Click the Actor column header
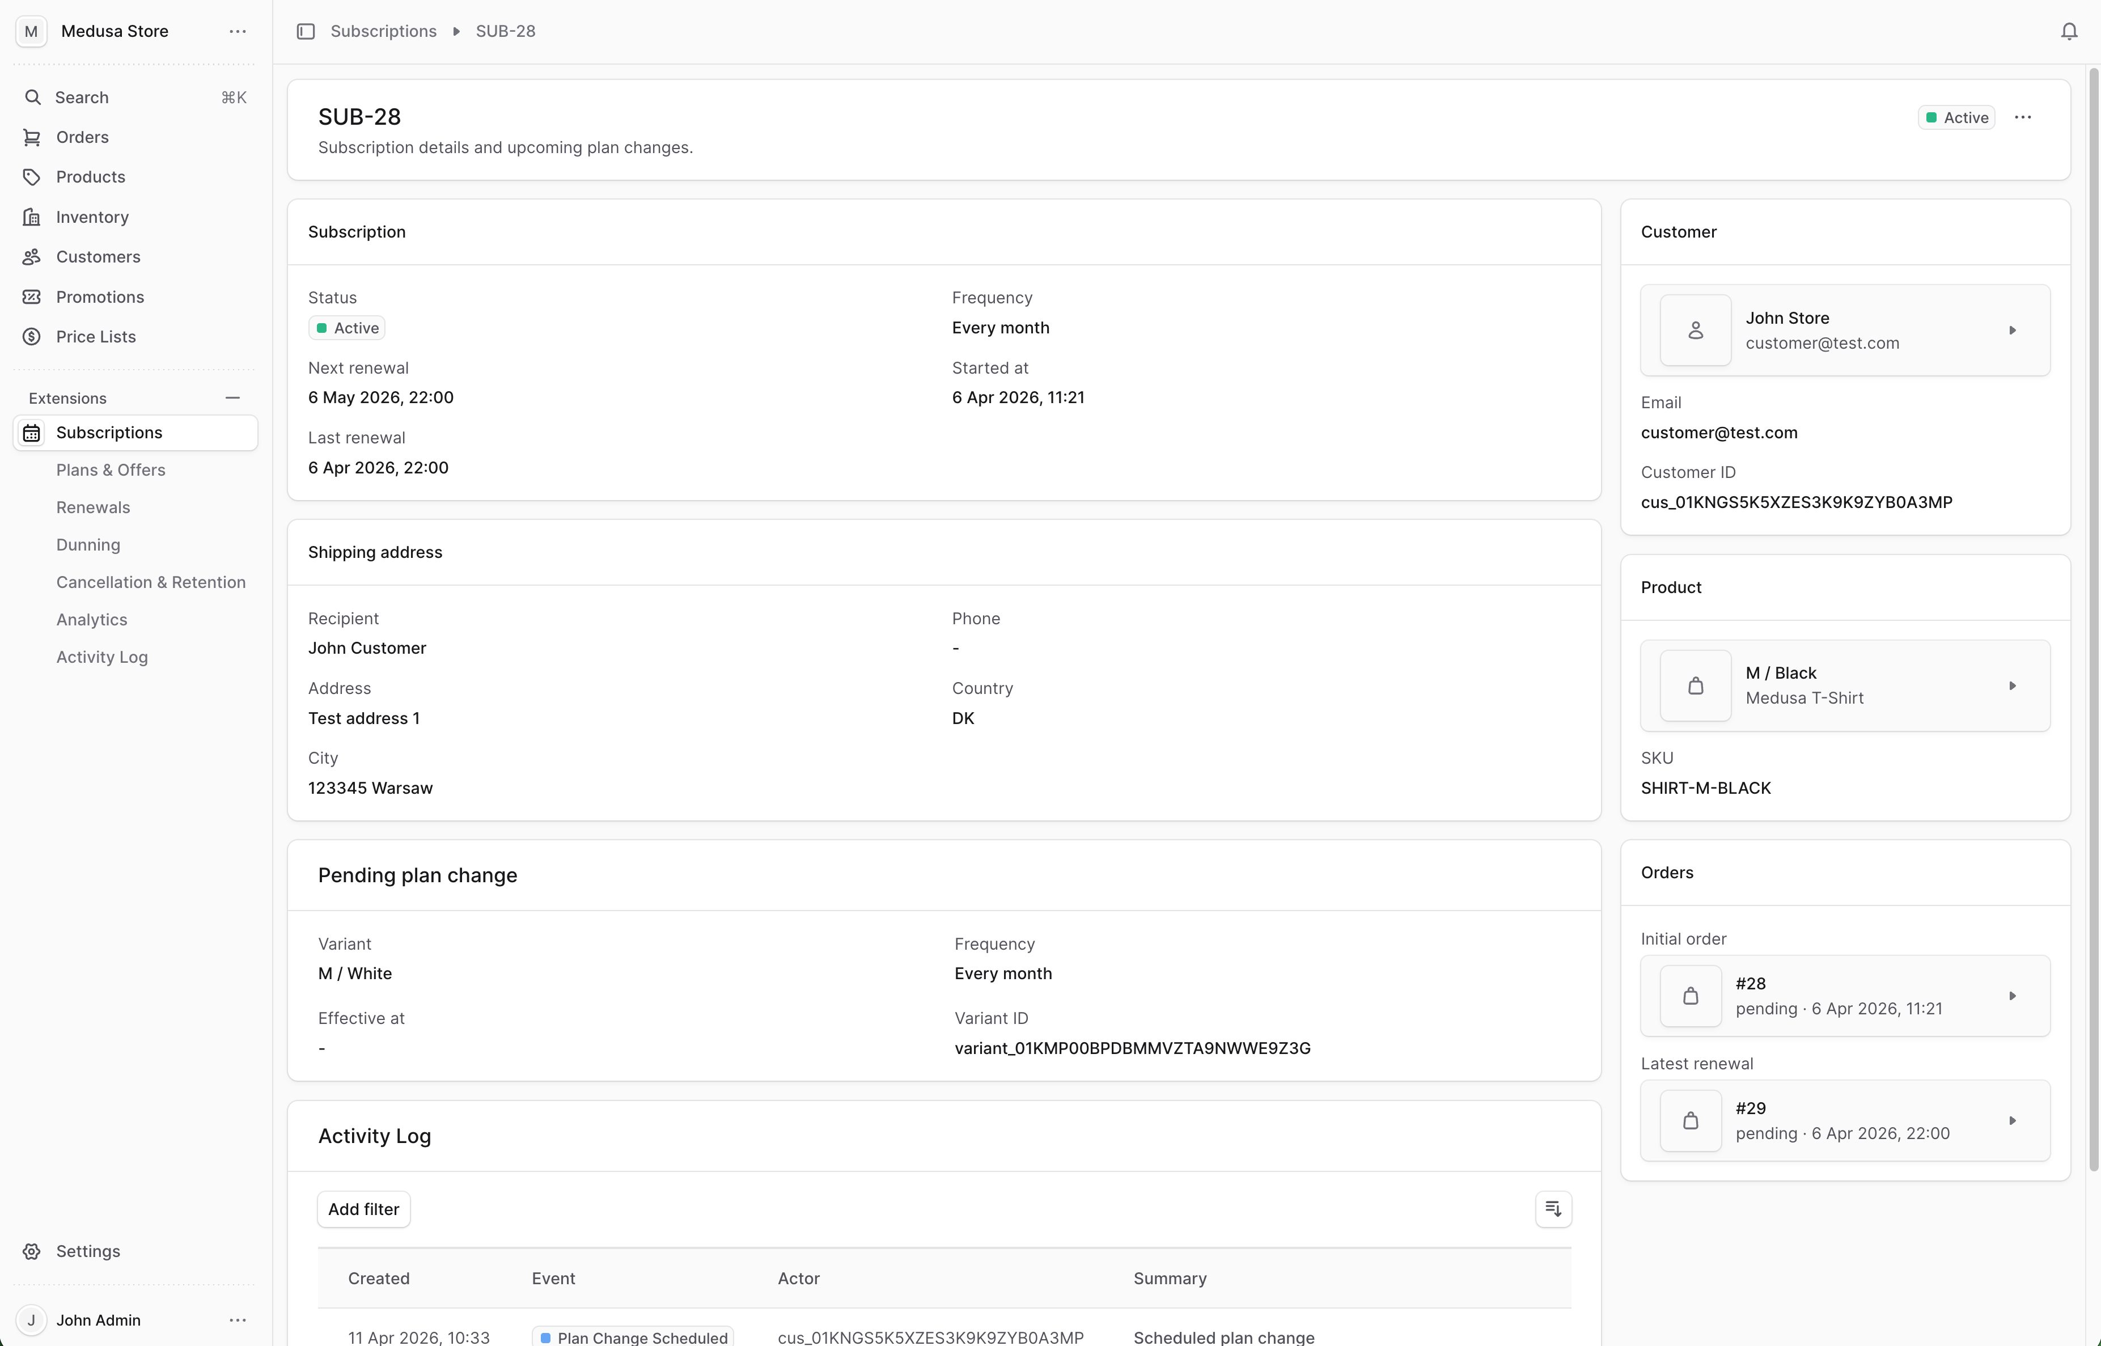 [x=799, y=1278]
